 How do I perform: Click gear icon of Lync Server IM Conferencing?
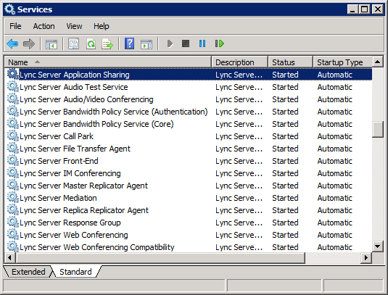click(x=13, y=173)
